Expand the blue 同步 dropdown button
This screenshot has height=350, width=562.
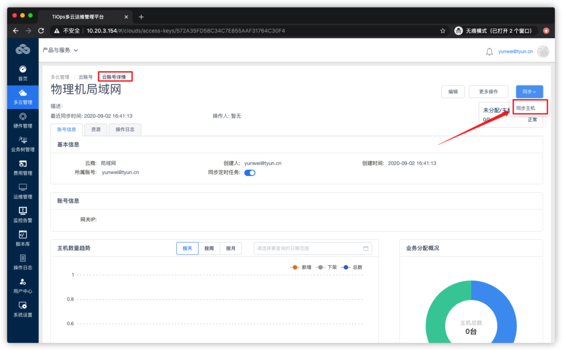pos(529,91)
